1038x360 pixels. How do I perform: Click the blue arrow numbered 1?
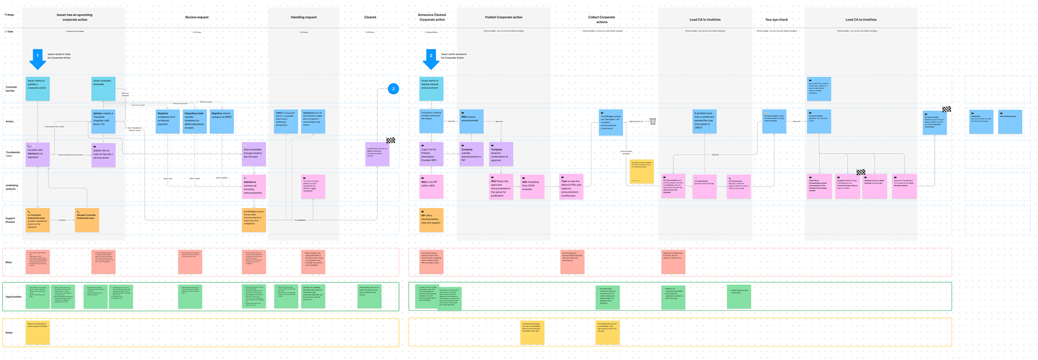coord(37,59)
